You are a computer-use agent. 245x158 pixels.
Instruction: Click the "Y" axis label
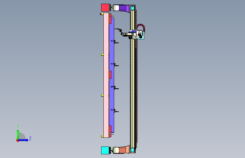(18, 127)
